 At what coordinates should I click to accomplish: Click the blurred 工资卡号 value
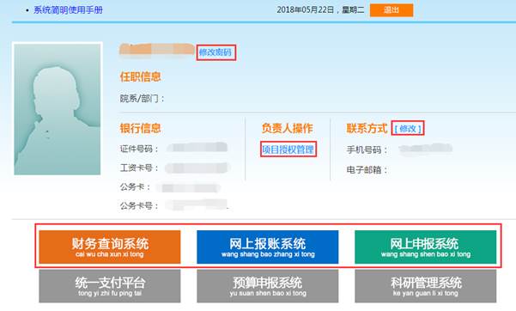(x=197, y=168)
